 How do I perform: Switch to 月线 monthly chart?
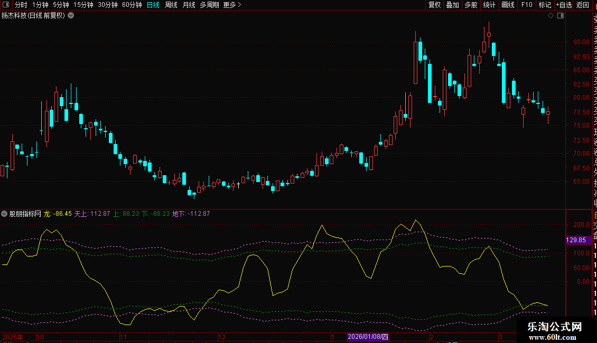189,5
